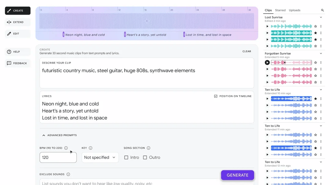Click the main timeline waveform area
The width and height of the screenshot is (330, 185).
tap(147, 21)
